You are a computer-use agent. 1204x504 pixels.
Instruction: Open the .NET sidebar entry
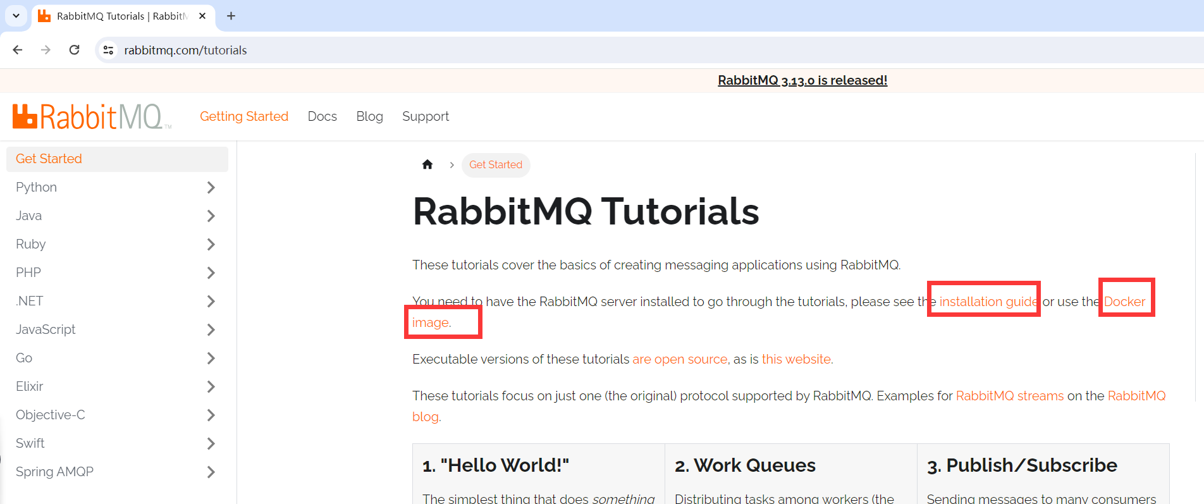[x=30, y=301]
